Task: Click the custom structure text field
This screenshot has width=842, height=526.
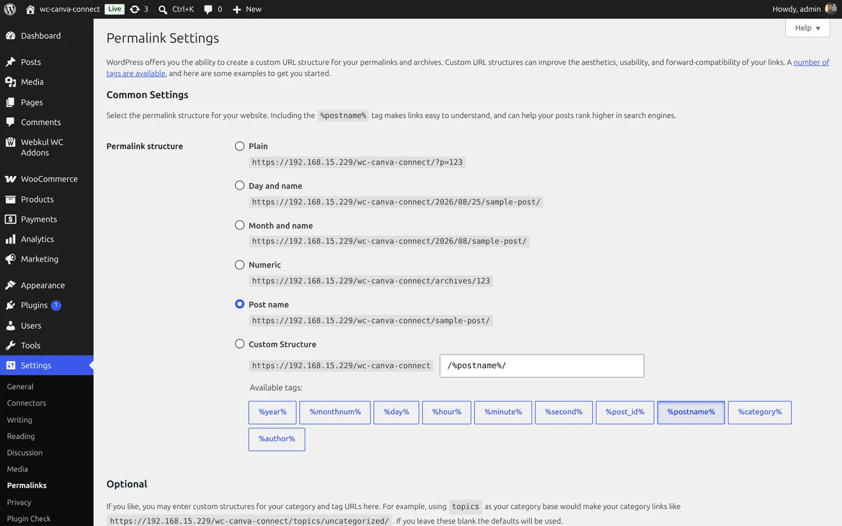Action: [x=542, y=365]
